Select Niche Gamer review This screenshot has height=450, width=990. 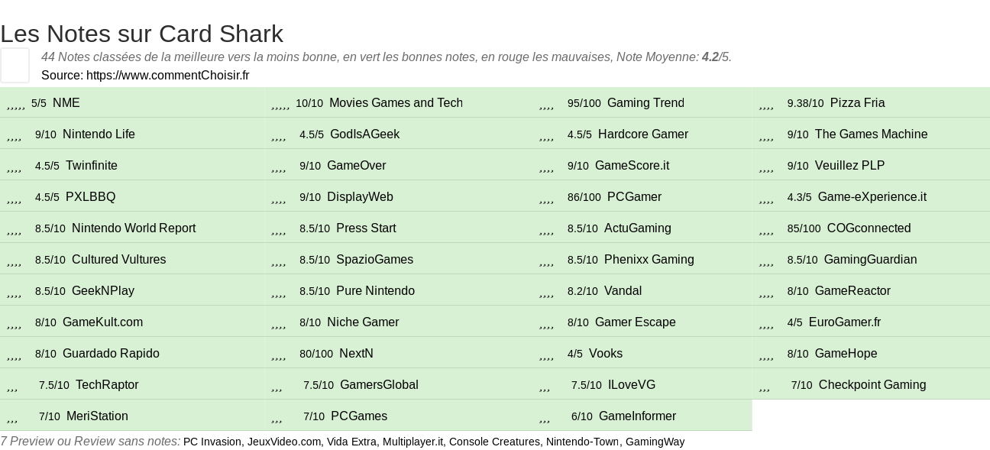tap(398, 322)
